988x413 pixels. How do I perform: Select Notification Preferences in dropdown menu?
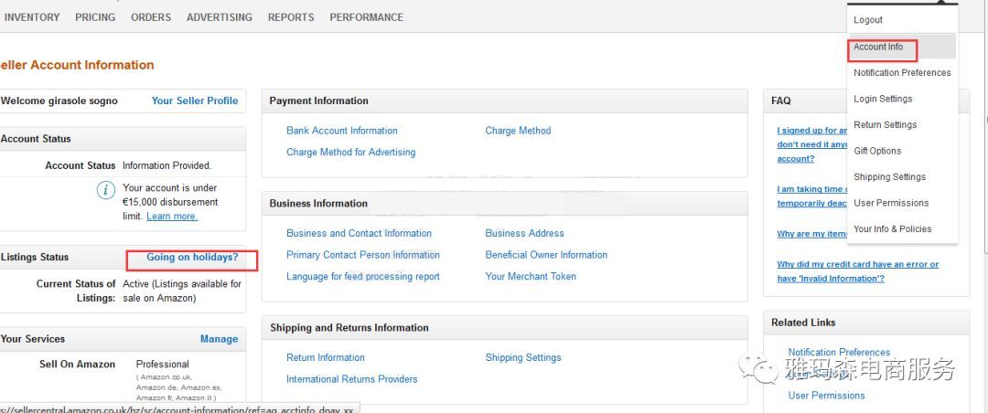[x=902, y=73]
